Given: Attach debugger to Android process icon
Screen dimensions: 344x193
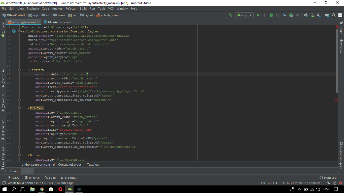Looking at the screenshot, I should pyautogui.click(x=291, y=15).
